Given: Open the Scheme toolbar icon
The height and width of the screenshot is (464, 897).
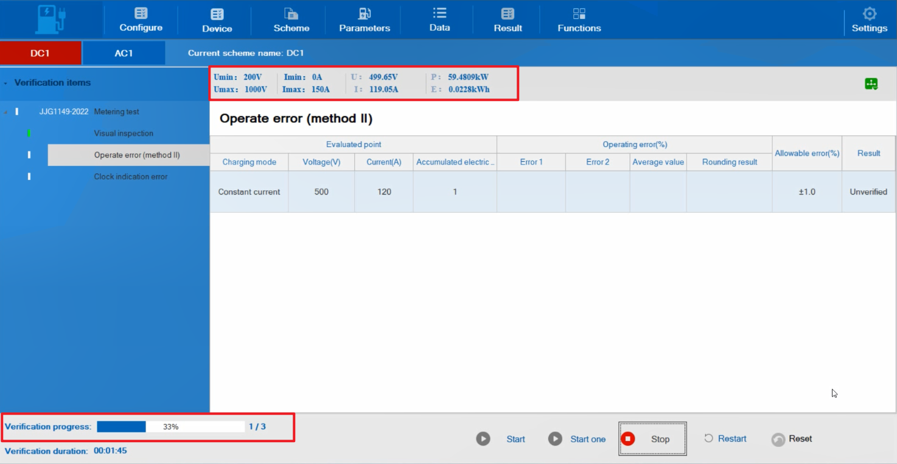Looking at the screenshot, I should pyautogui.click(x=291, y=13).
